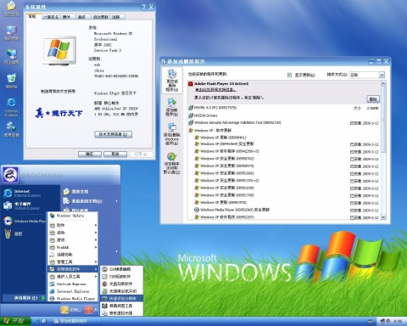Screen dimensions: 407x326
Task: Click 删除 for Adobe Flash Player
Action: [373, 99]
